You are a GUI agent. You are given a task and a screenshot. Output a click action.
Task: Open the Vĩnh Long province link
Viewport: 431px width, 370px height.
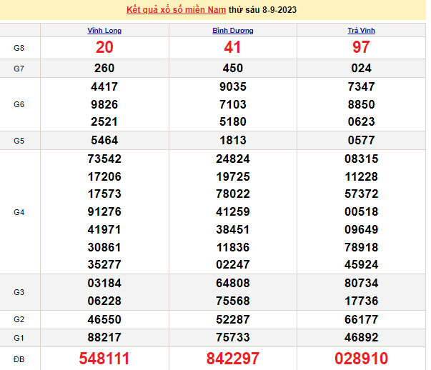pos(104,31)
